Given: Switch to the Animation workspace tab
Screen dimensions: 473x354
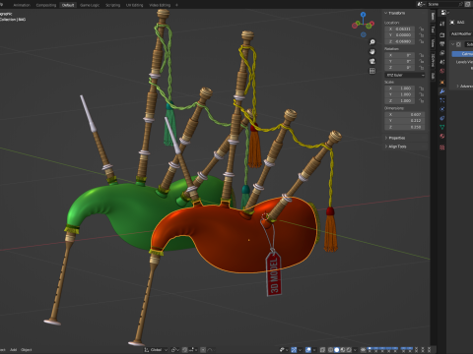Looking at the screenshot, I should (x=22, y=5).
